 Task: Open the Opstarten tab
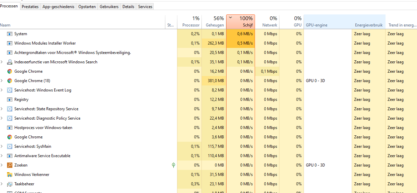[x=87, y=7]
